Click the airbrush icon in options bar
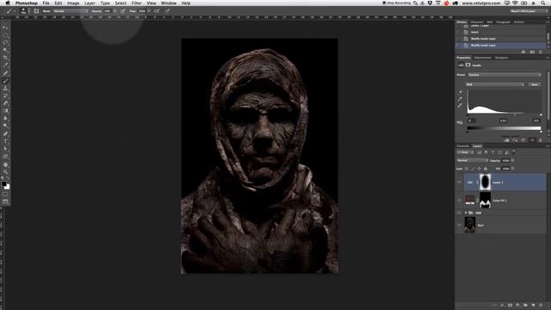Image resolution: width=551 pixels, height=310 pixels. [x=157, y=11]
